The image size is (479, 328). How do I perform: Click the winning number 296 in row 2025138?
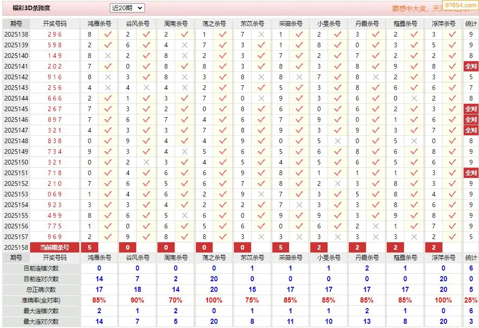[x=55, y=34]
